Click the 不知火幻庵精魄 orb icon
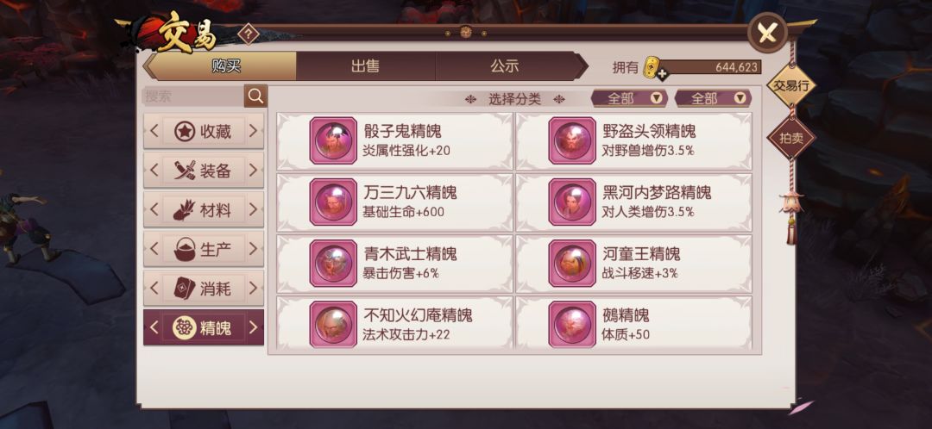 click(333, 324)
